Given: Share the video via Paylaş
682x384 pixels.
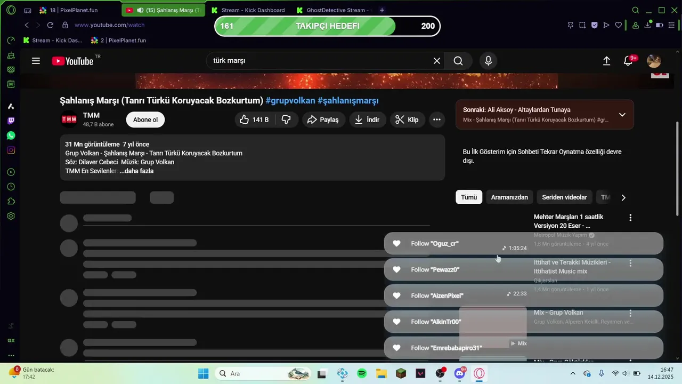Looking at the screenshot, I should click(324, 119).
